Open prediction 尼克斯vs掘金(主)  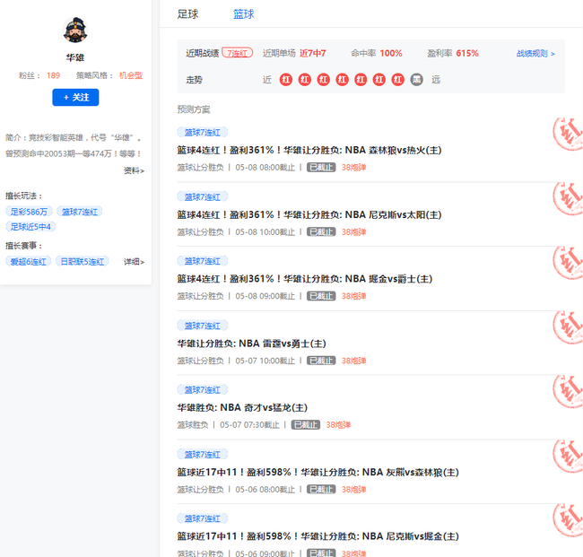(x=318, y=536)
